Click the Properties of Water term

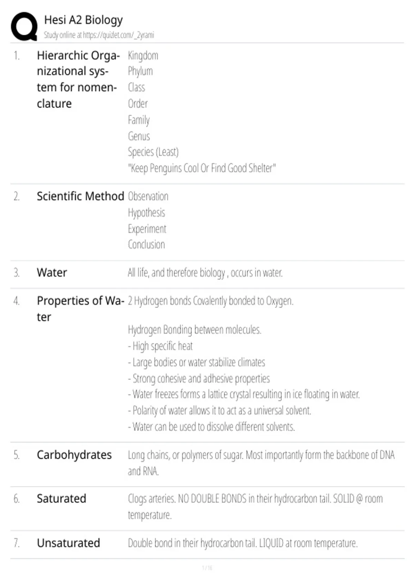(x=80, y=309)
